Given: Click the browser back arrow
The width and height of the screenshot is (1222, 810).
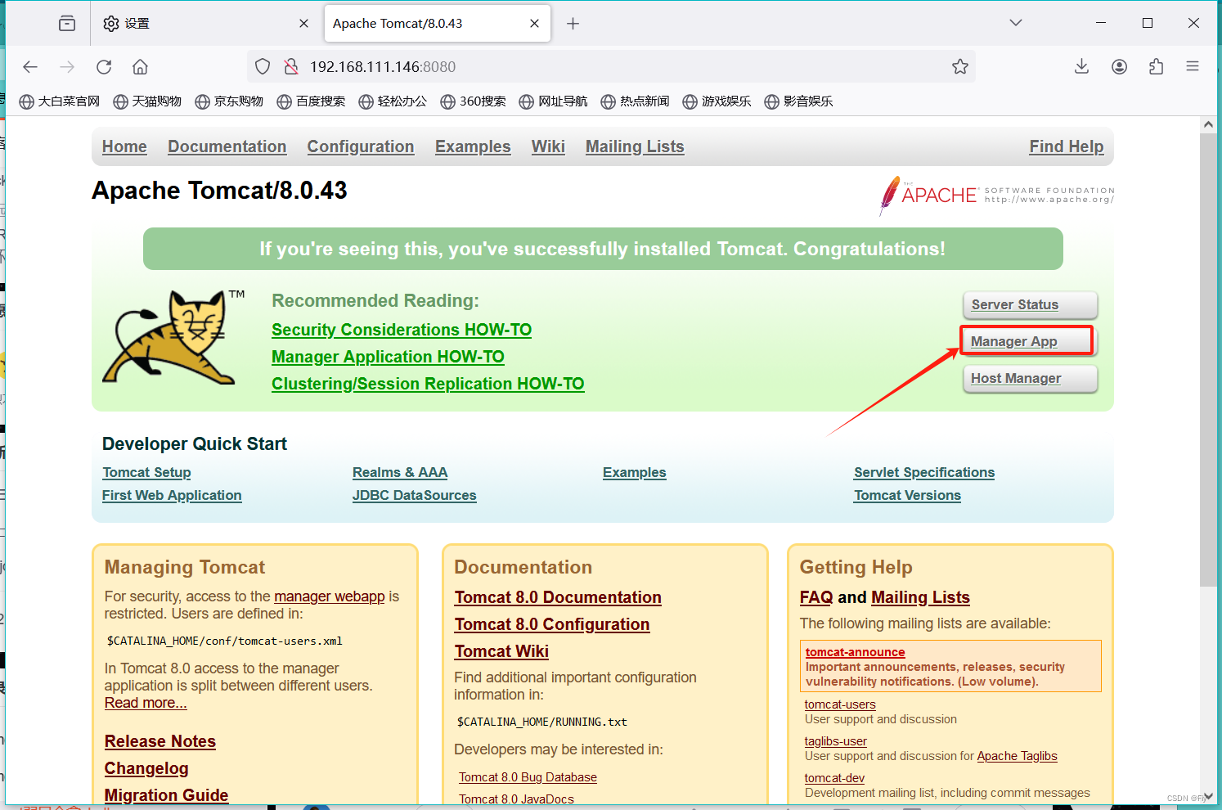Looking at the screenshot, I should 30,67.
